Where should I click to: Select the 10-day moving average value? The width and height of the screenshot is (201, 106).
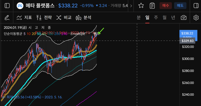(x=29, y=34)
